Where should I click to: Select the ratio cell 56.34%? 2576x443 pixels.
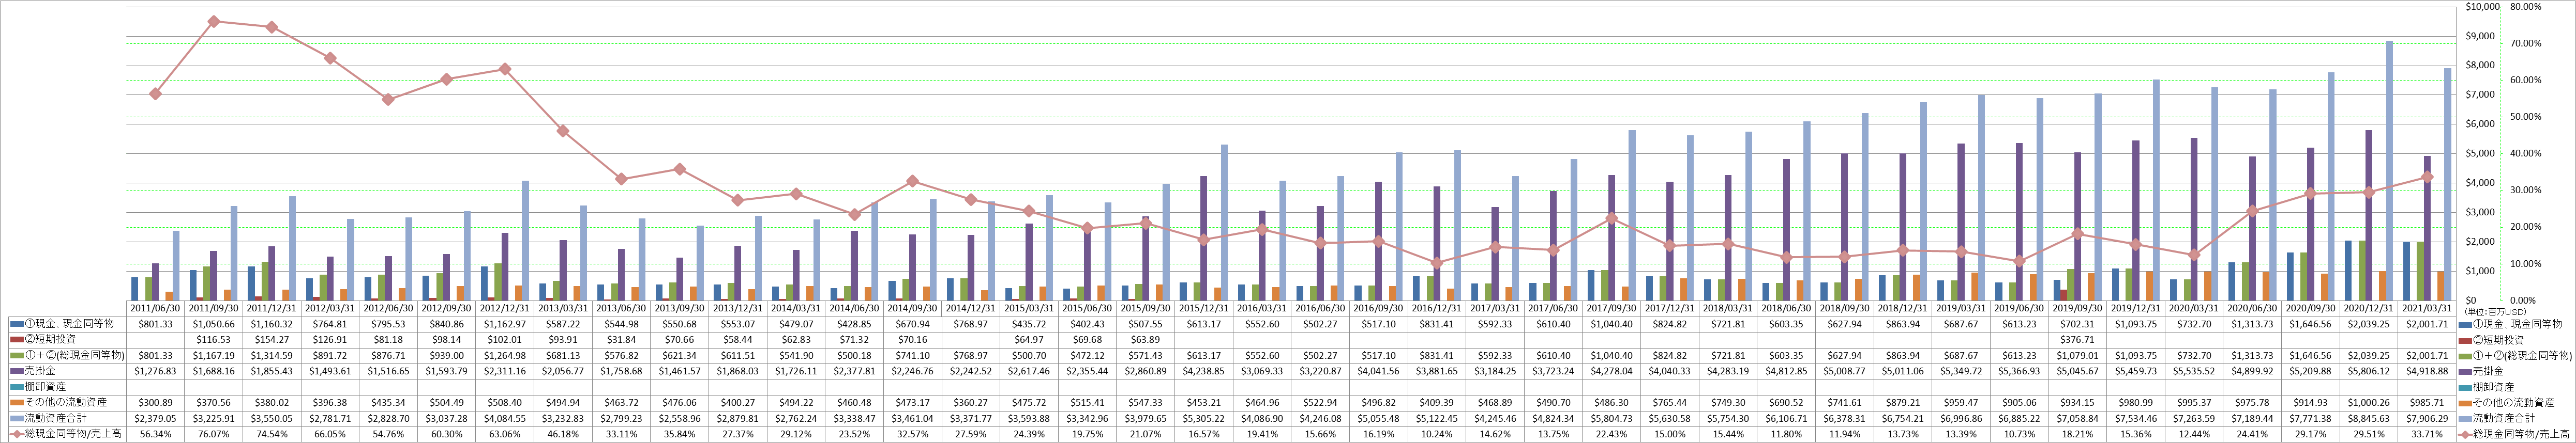pos(156,434)
